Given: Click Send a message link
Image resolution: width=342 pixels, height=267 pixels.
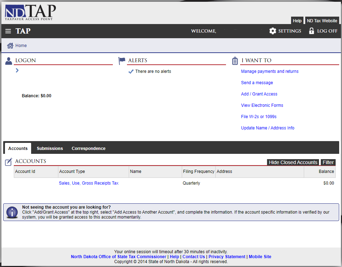Looking at the screenshot, I should (257, 83).
